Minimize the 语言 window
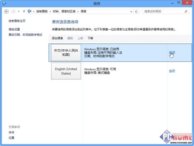This screenshot has height=146, width=194. [x=172, y=3]
